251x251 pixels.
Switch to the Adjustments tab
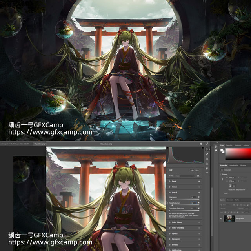[x=234, y=165]
